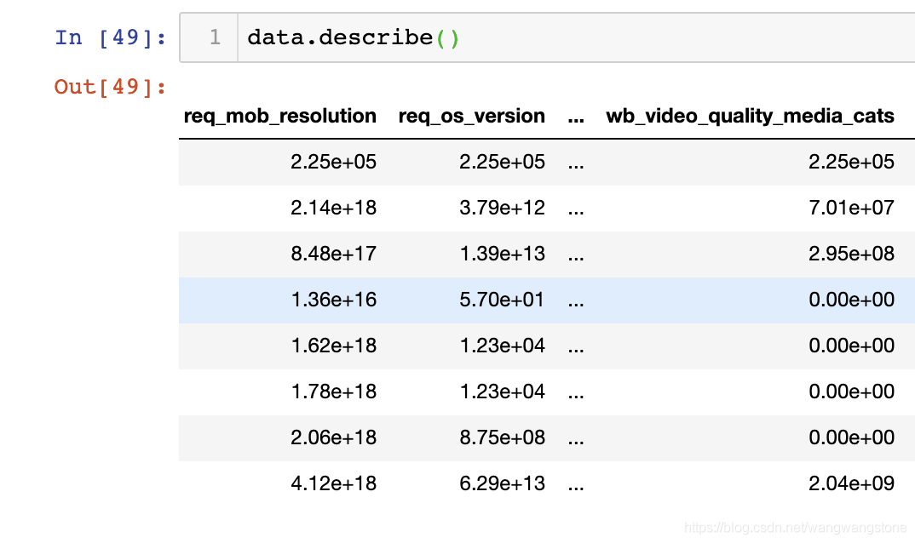
Task: Click the ellipsis column header
Action: click(x=576, y=117)
